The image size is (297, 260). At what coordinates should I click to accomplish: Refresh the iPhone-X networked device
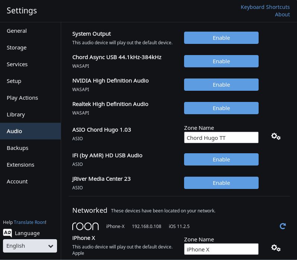pos(283,226)
